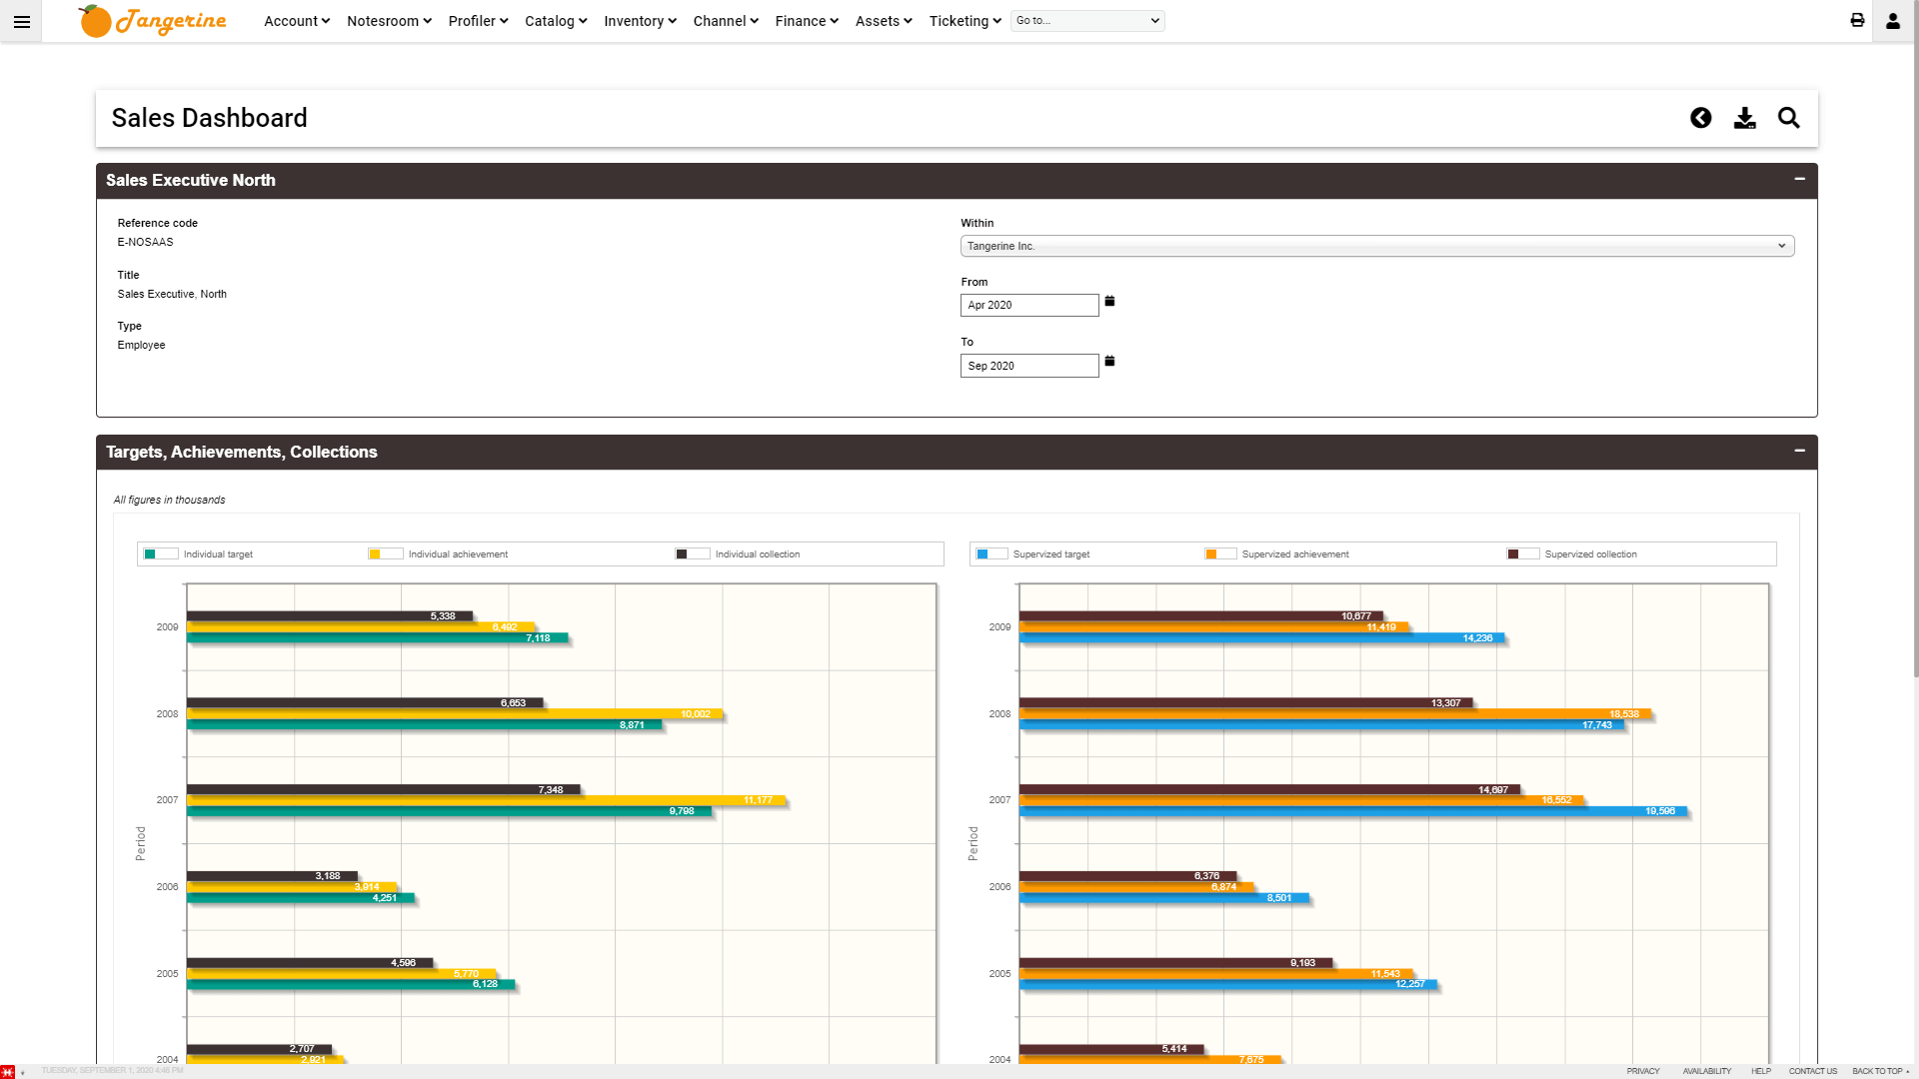Image resolution: width=1919 pixels, height=1079 pixels.
Task: Click the download icon
Action: [1745, 118]
